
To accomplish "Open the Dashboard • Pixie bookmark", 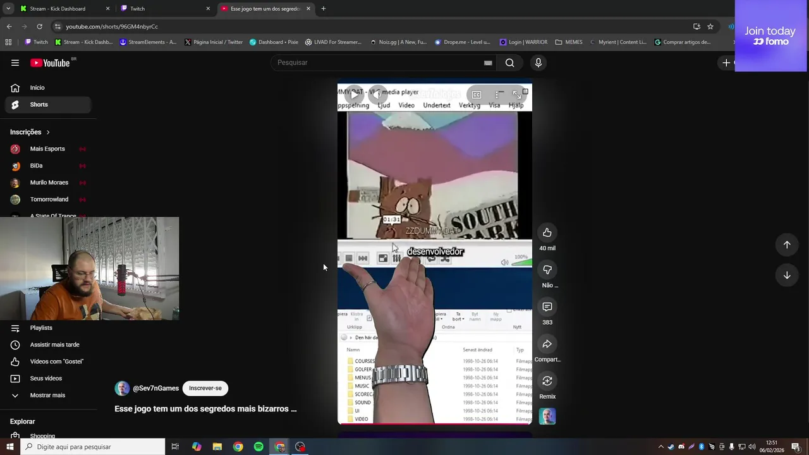I will (x=274, y=42).
